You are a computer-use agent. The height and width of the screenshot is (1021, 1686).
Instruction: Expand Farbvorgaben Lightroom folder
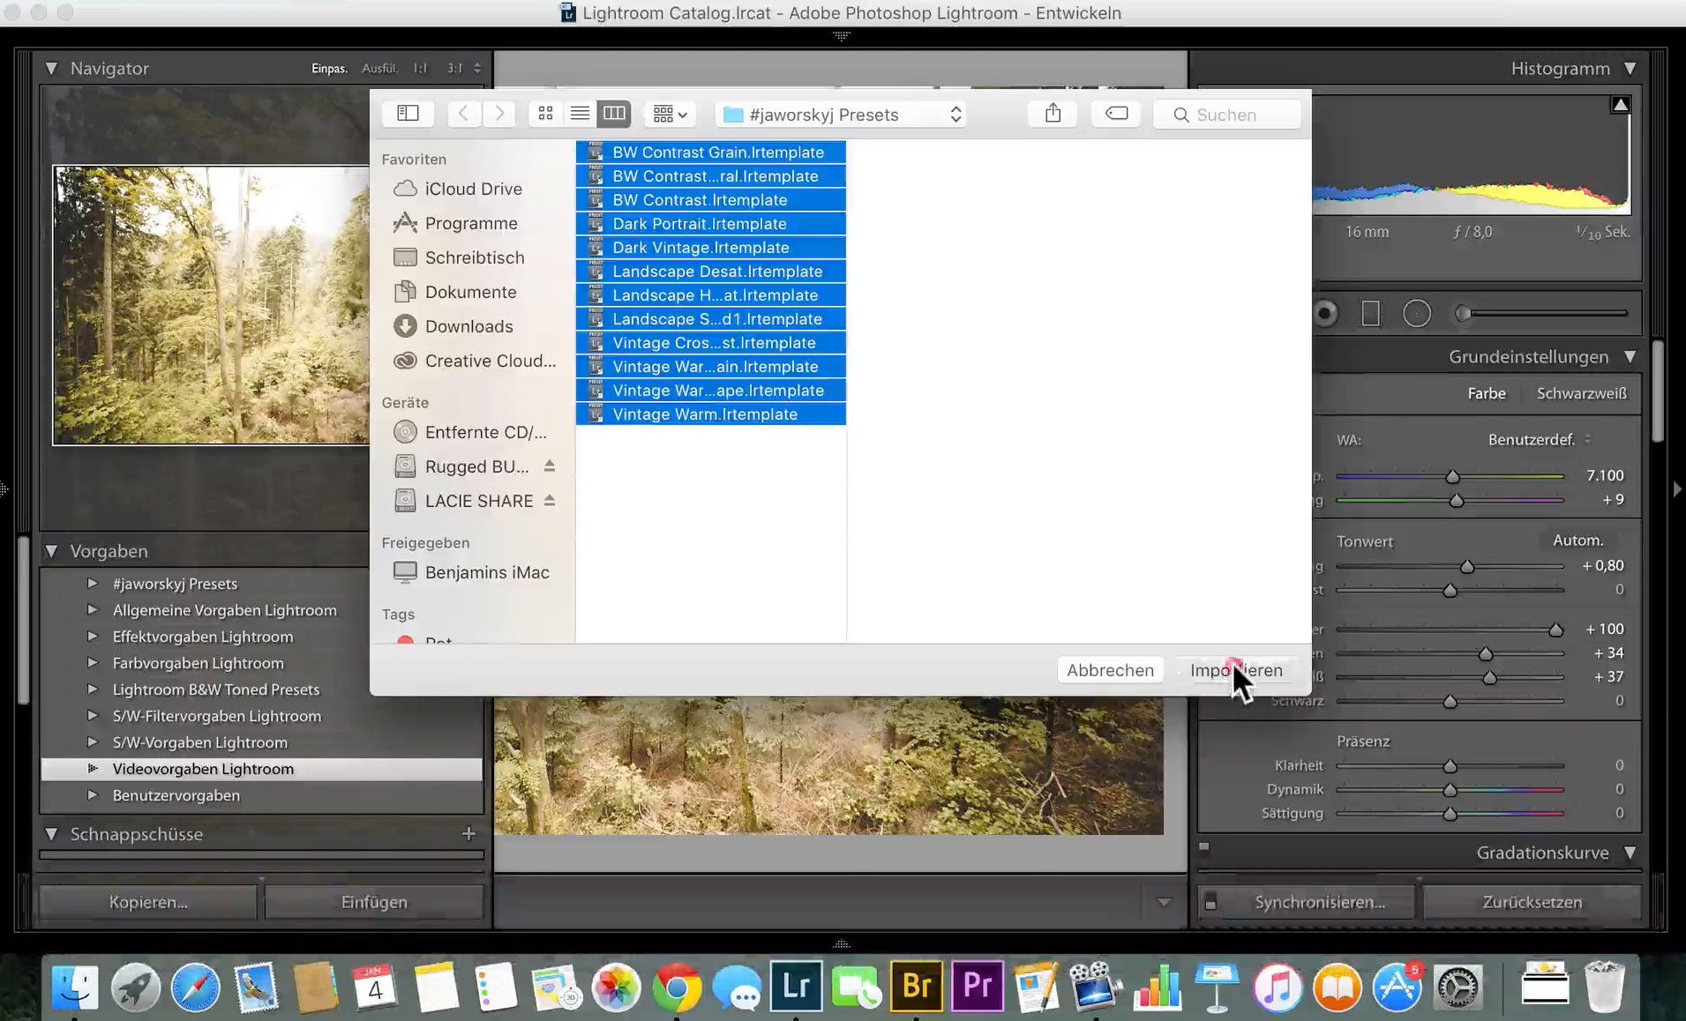(x=93, y=662)
